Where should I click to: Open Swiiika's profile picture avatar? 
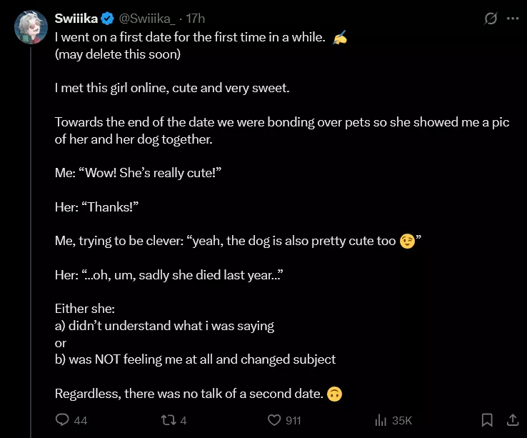[x=31, y=27]
